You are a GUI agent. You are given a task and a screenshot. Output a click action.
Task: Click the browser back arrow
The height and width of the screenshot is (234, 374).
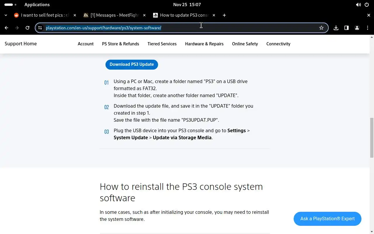click(x=6, y=28)
